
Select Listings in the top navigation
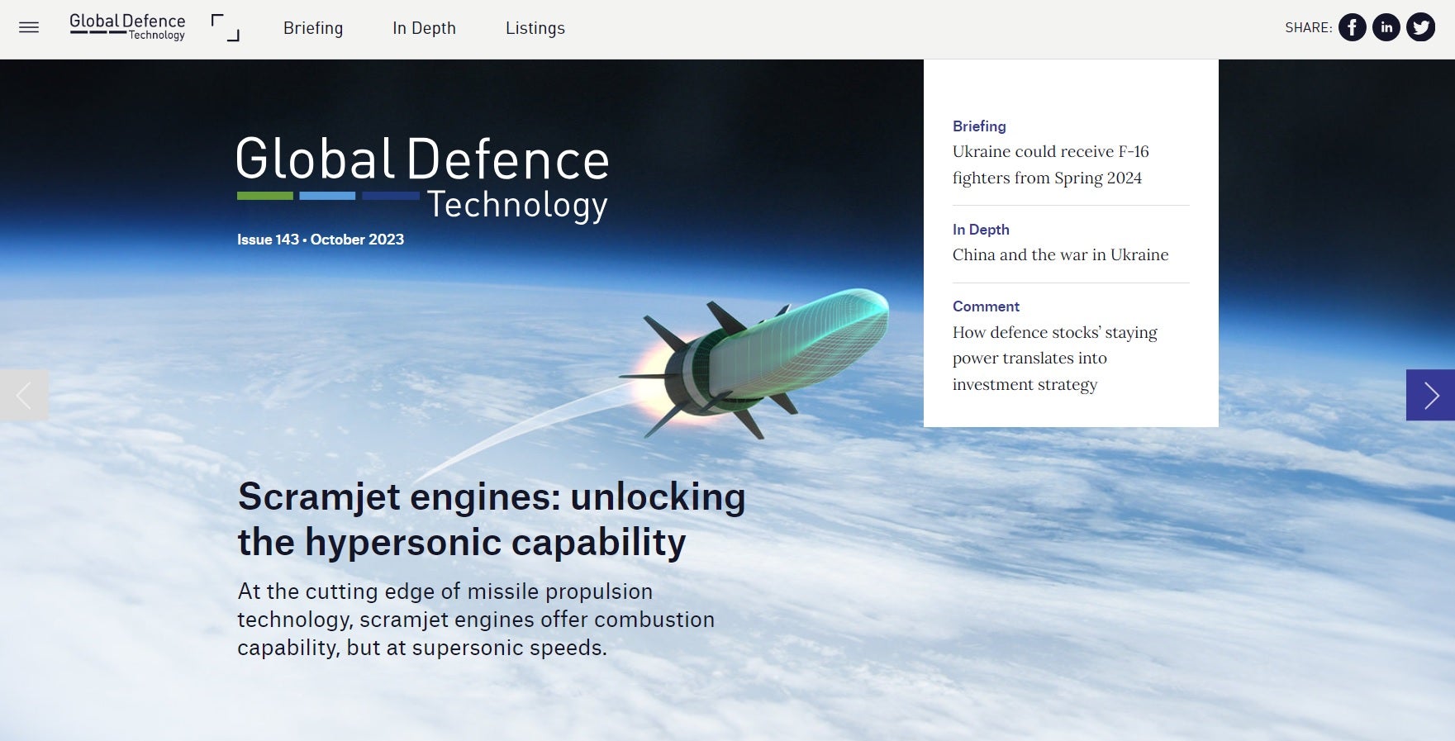click(535, 28)
